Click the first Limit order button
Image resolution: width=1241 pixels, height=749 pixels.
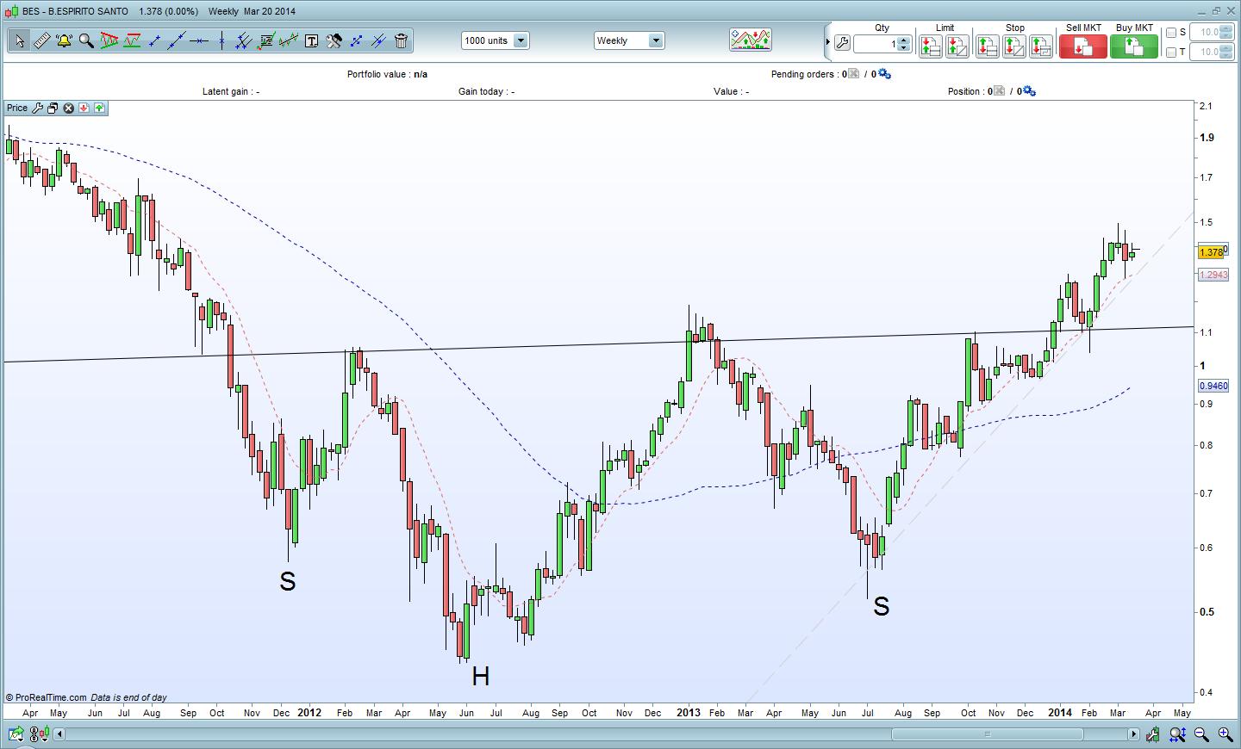click(x=930, y=46)
